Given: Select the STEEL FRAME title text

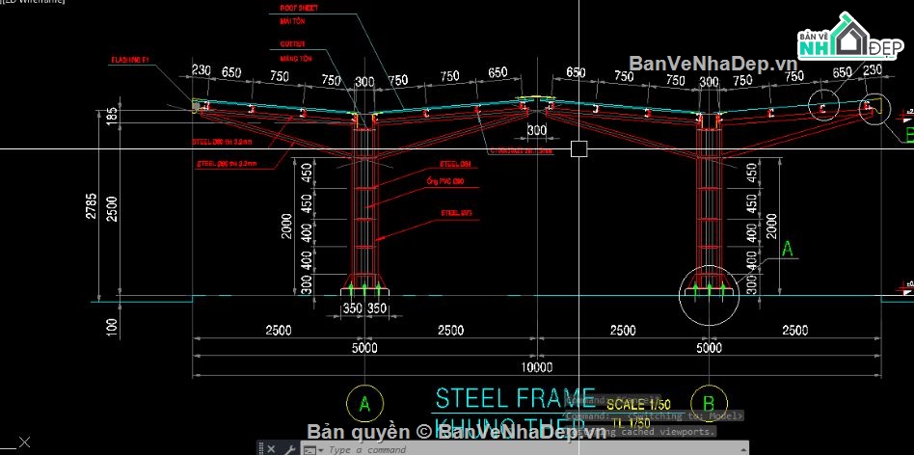Looking at the screenshot, I should 514,397.
